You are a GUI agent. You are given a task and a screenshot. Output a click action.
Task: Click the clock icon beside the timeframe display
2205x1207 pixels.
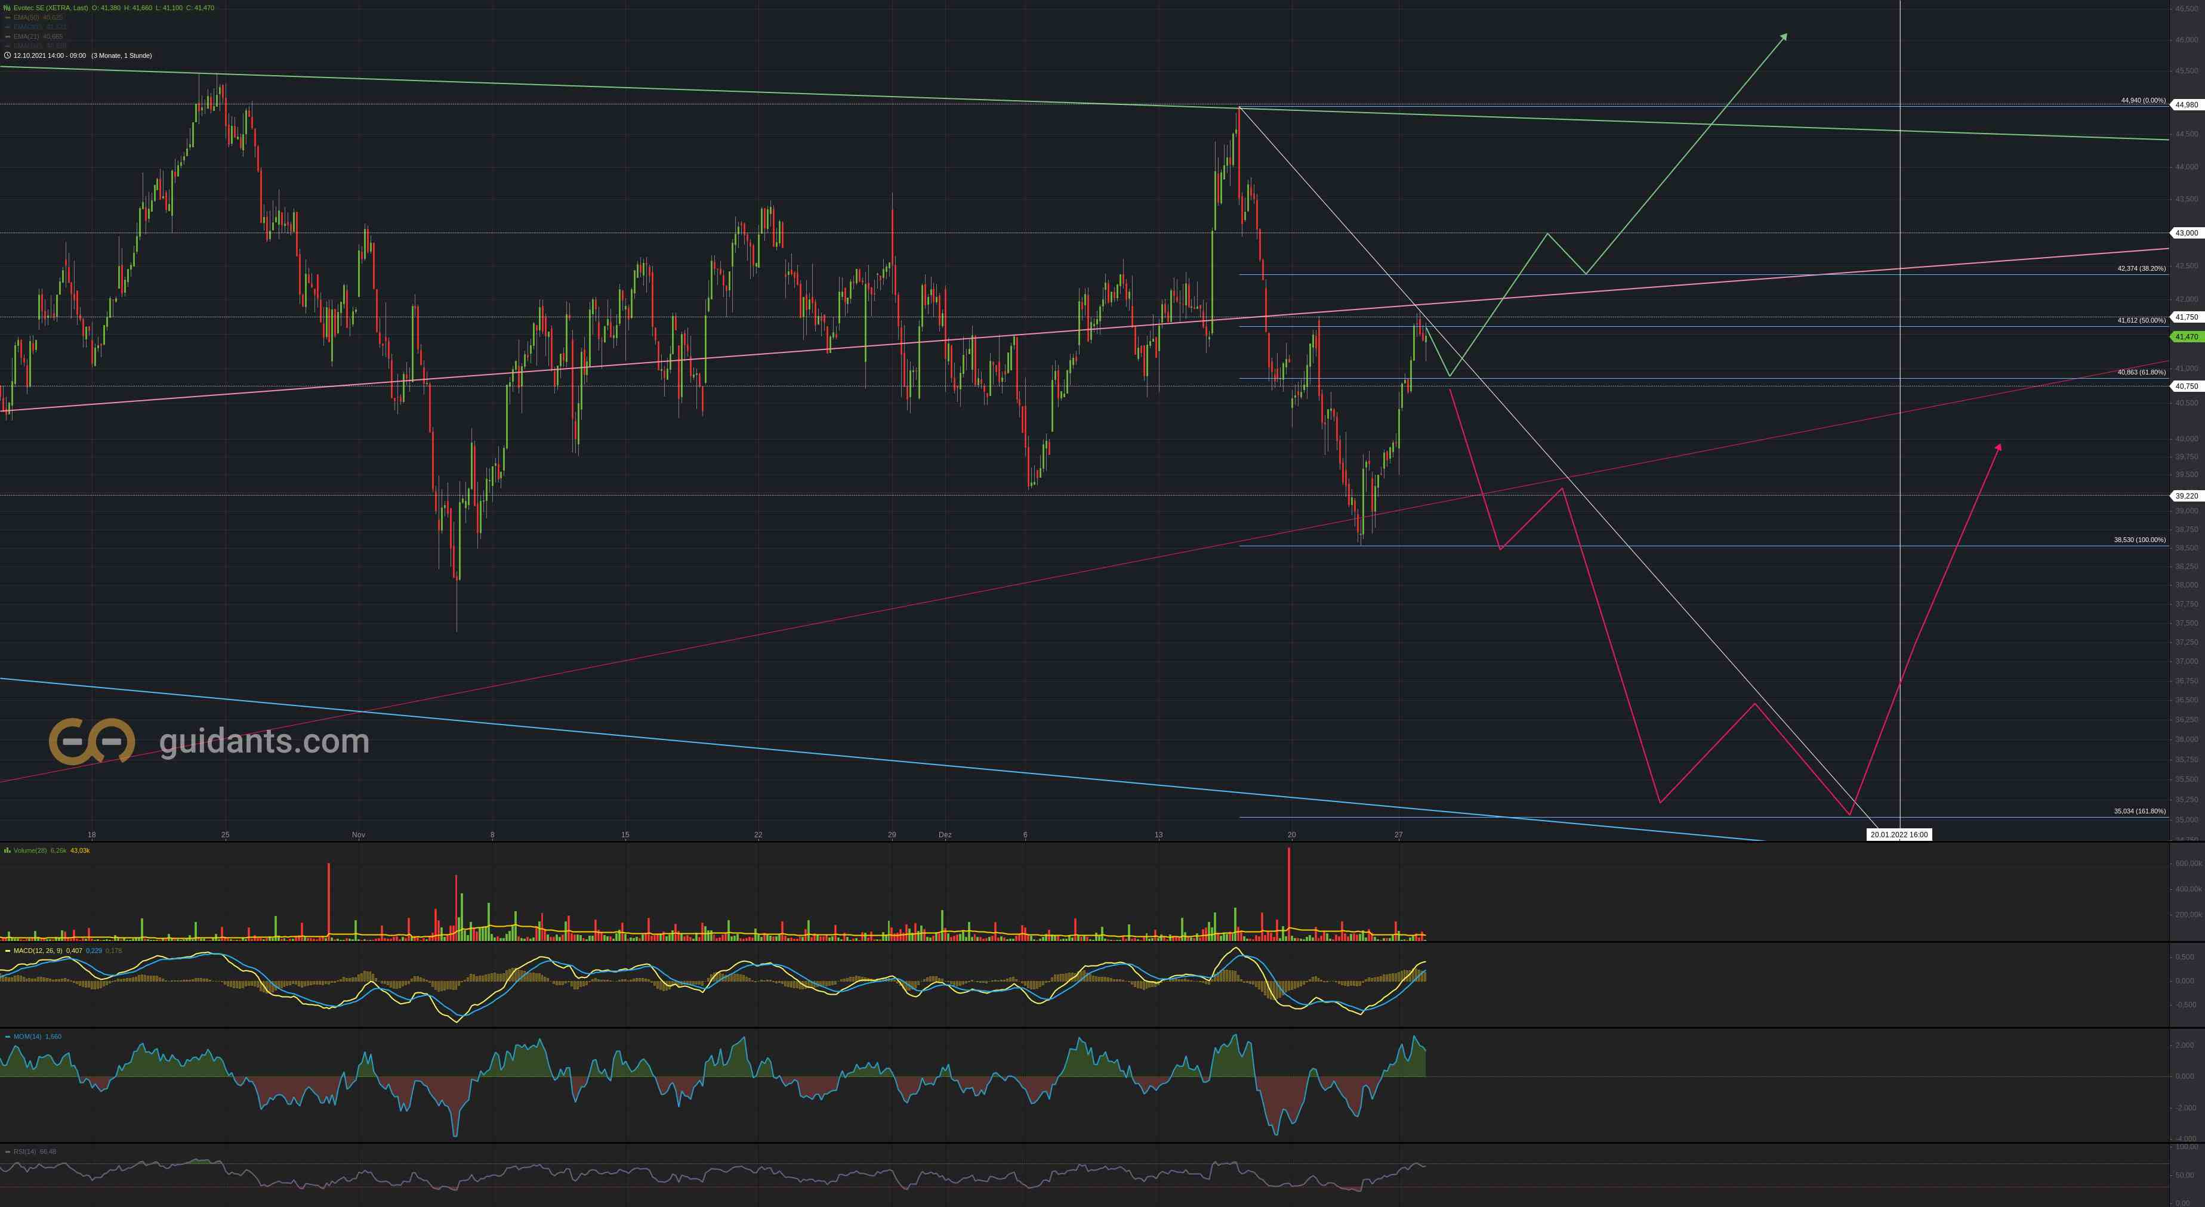[8, 55]
